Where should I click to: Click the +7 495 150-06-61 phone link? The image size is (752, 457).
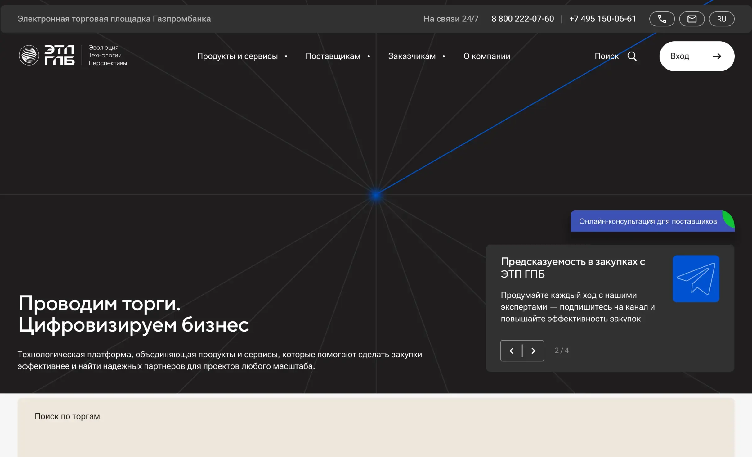click(x=602, y=19)
